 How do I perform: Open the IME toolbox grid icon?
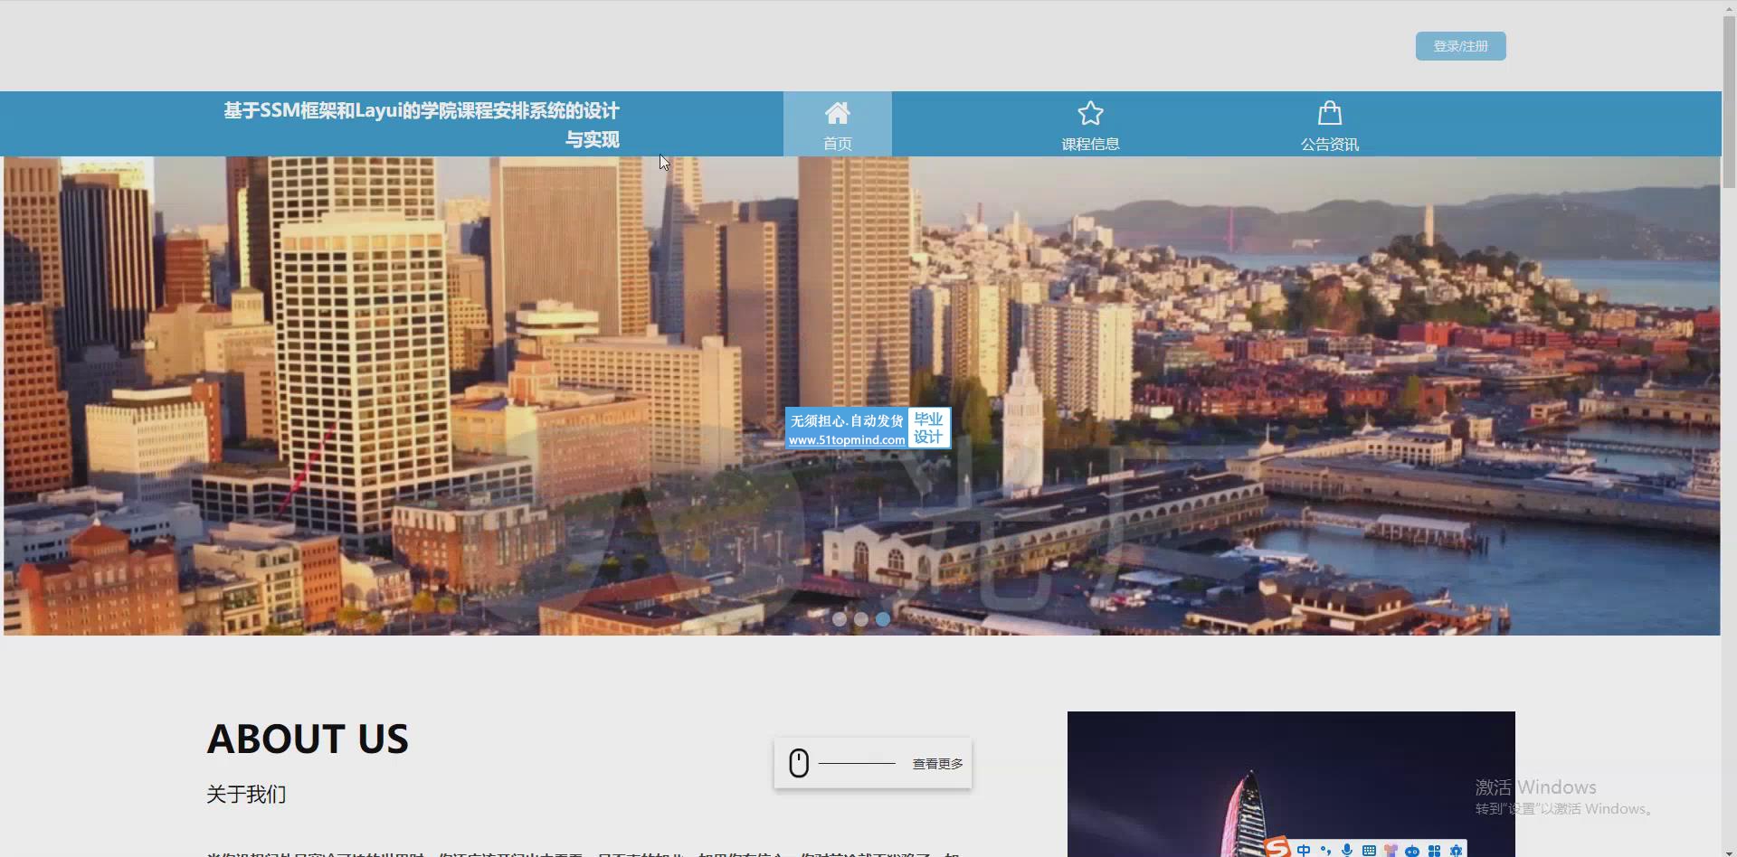1434,850
